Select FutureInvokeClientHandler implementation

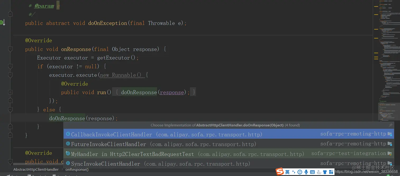(x=229, y=144)
